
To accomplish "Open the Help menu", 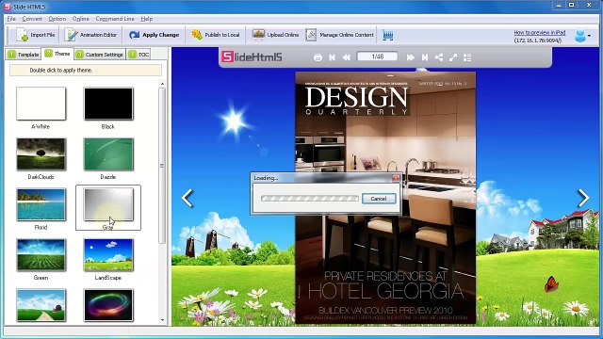I will pos(147,19).
